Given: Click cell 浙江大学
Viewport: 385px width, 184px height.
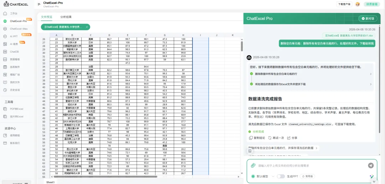Looking at the screenshot, I should 72,118.
